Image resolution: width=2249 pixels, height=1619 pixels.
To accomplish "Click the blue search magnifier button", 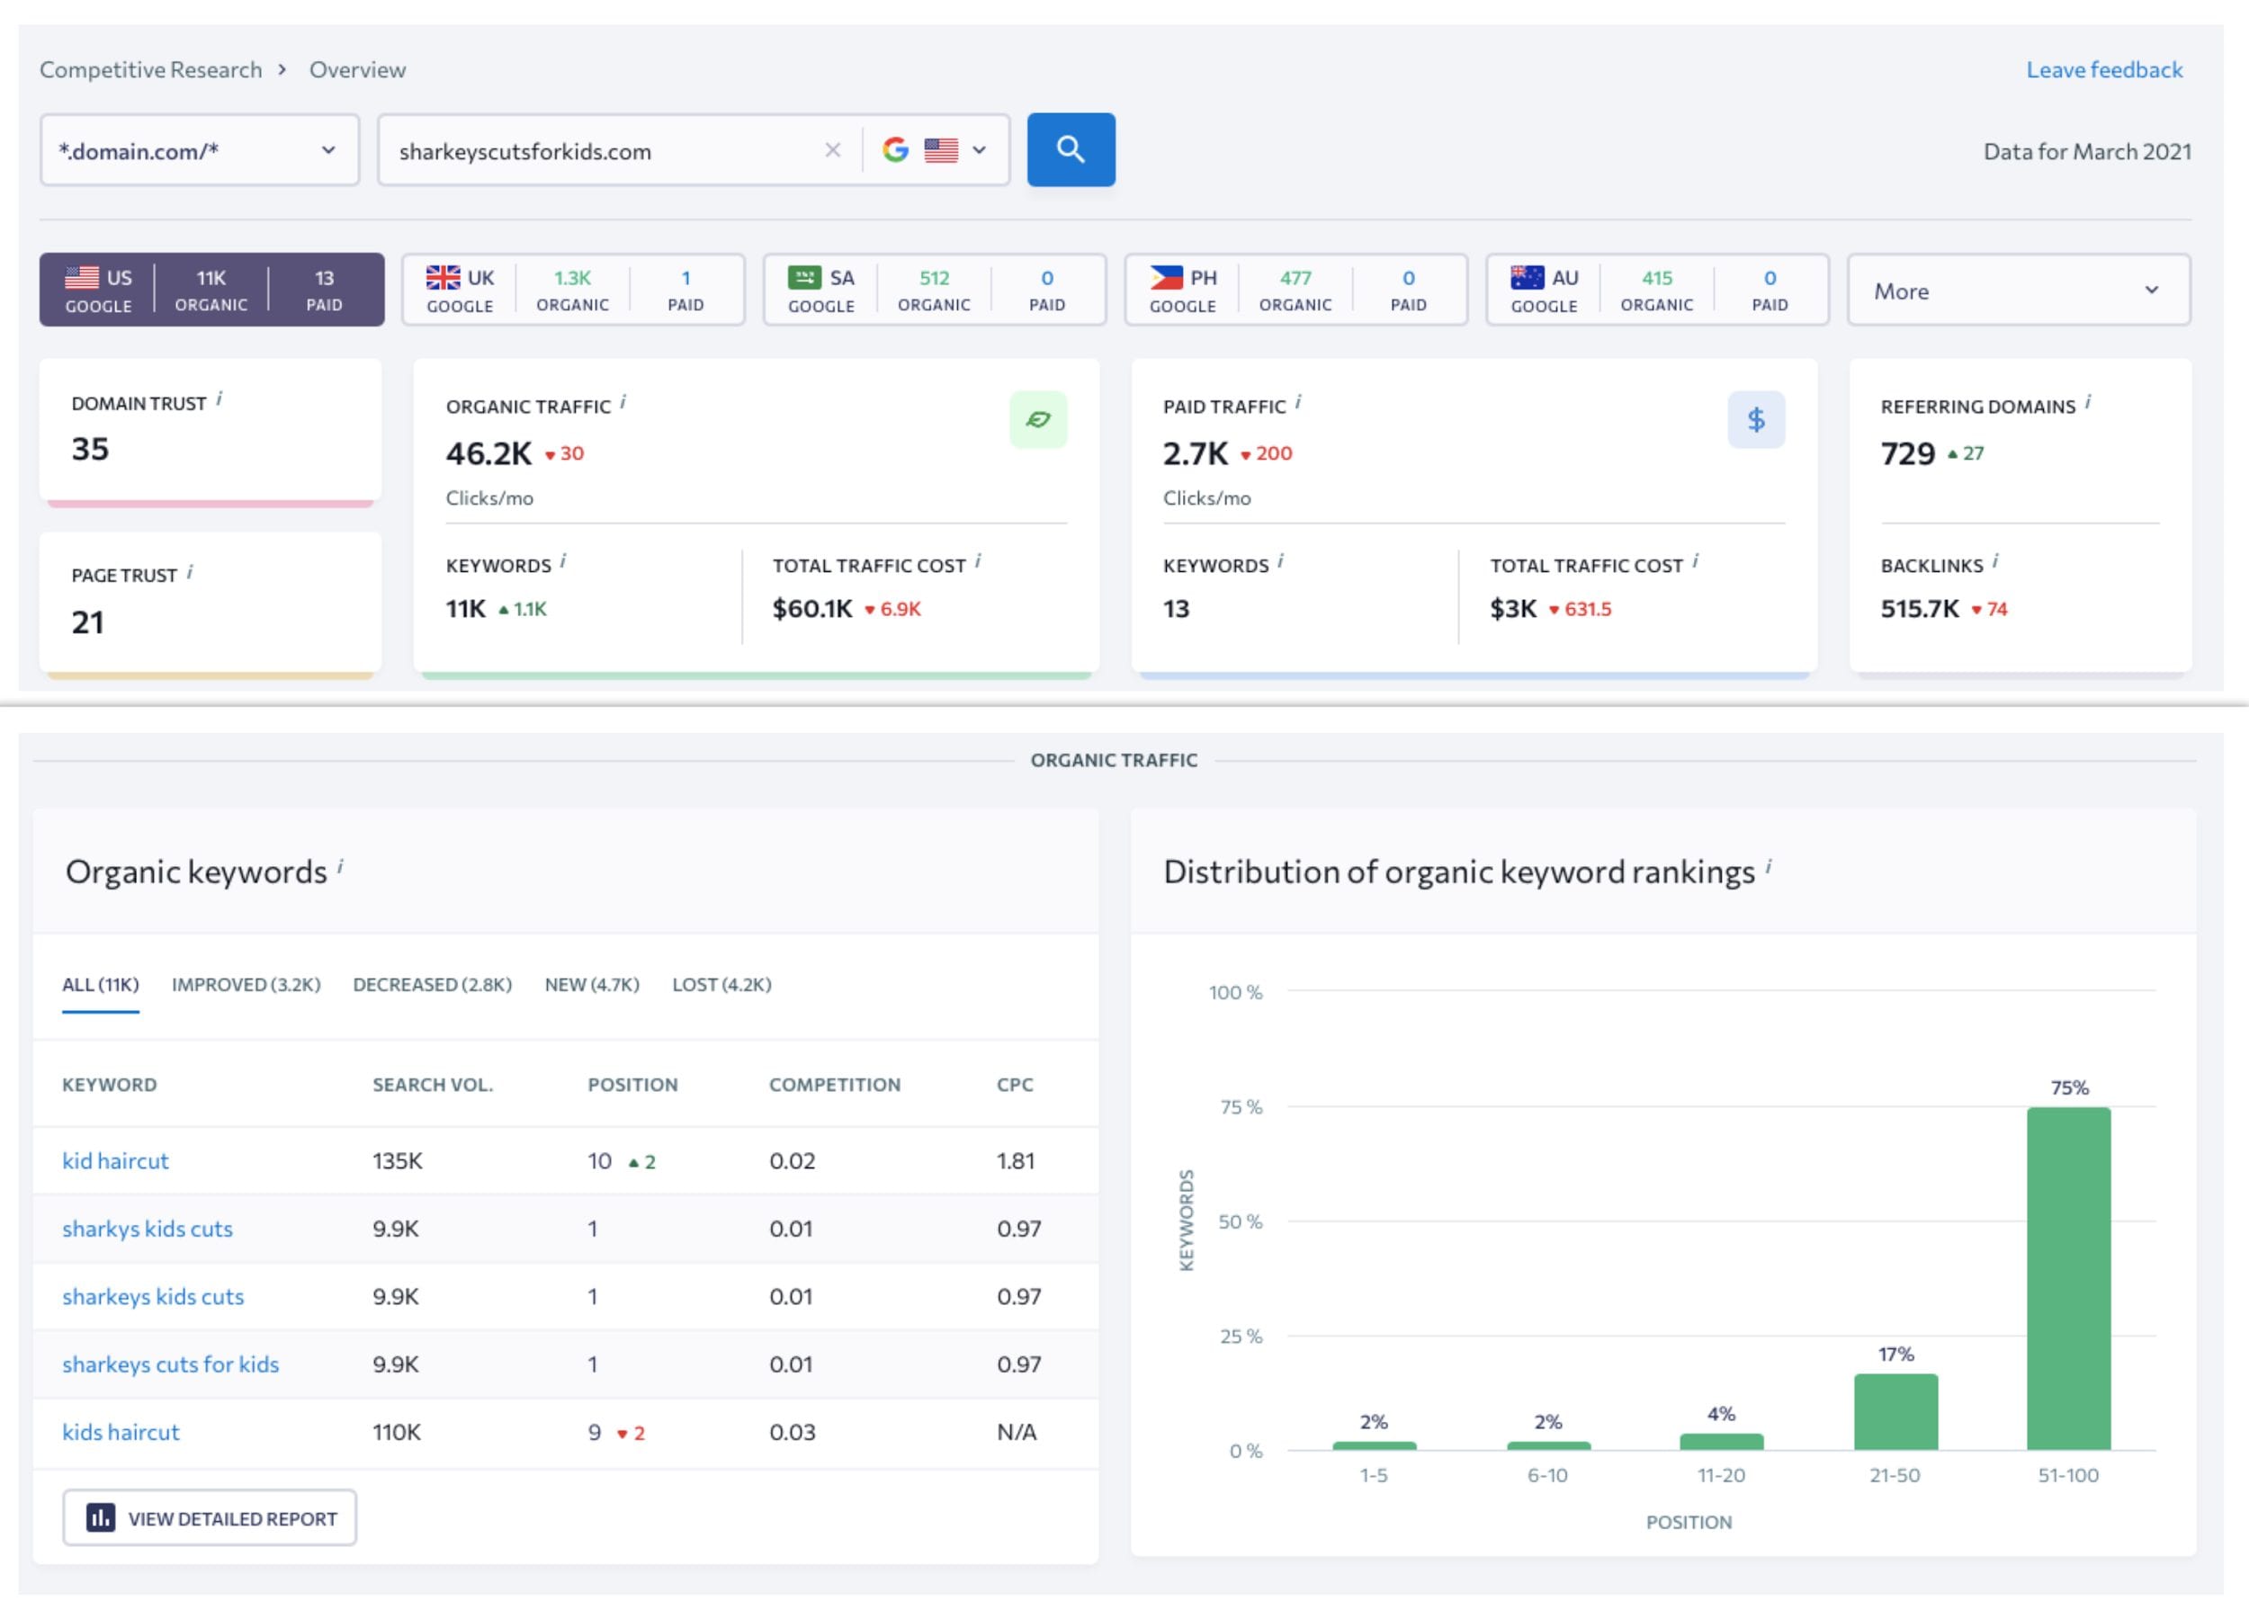I will pyautogui.click(x=1070, y=149).
